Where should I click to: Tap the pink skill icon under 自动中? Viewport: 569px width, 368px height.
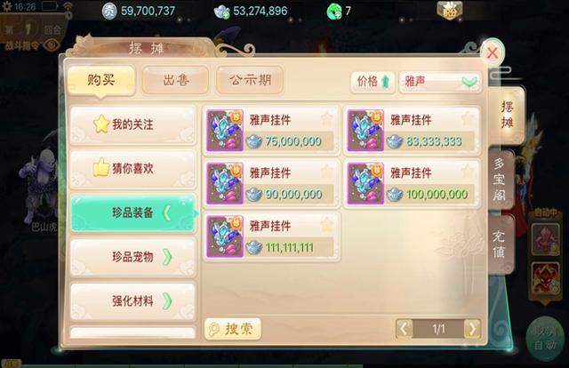(x=545, y=238)
